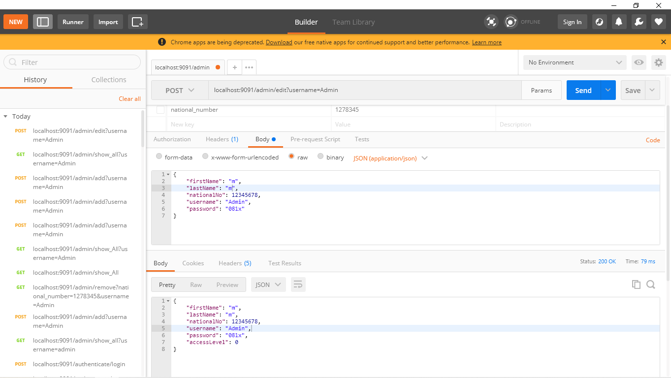
Task: Select the form-data body type
Action: point(159,157)
